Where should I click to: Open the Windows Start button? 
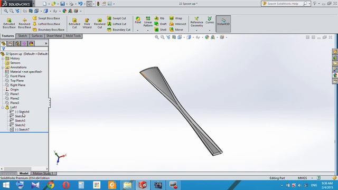[x=6, y=185]
